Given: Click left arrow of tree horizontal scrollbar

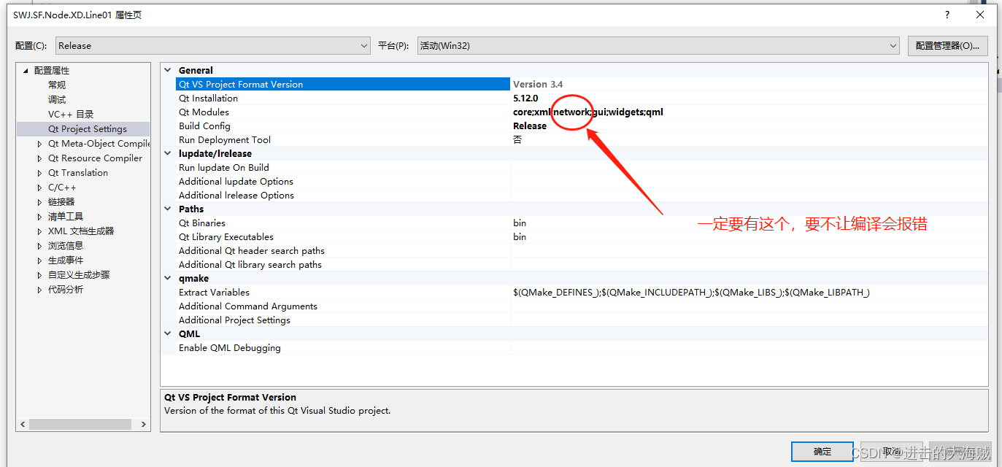Looking at the screenshot, I should 23,424.
